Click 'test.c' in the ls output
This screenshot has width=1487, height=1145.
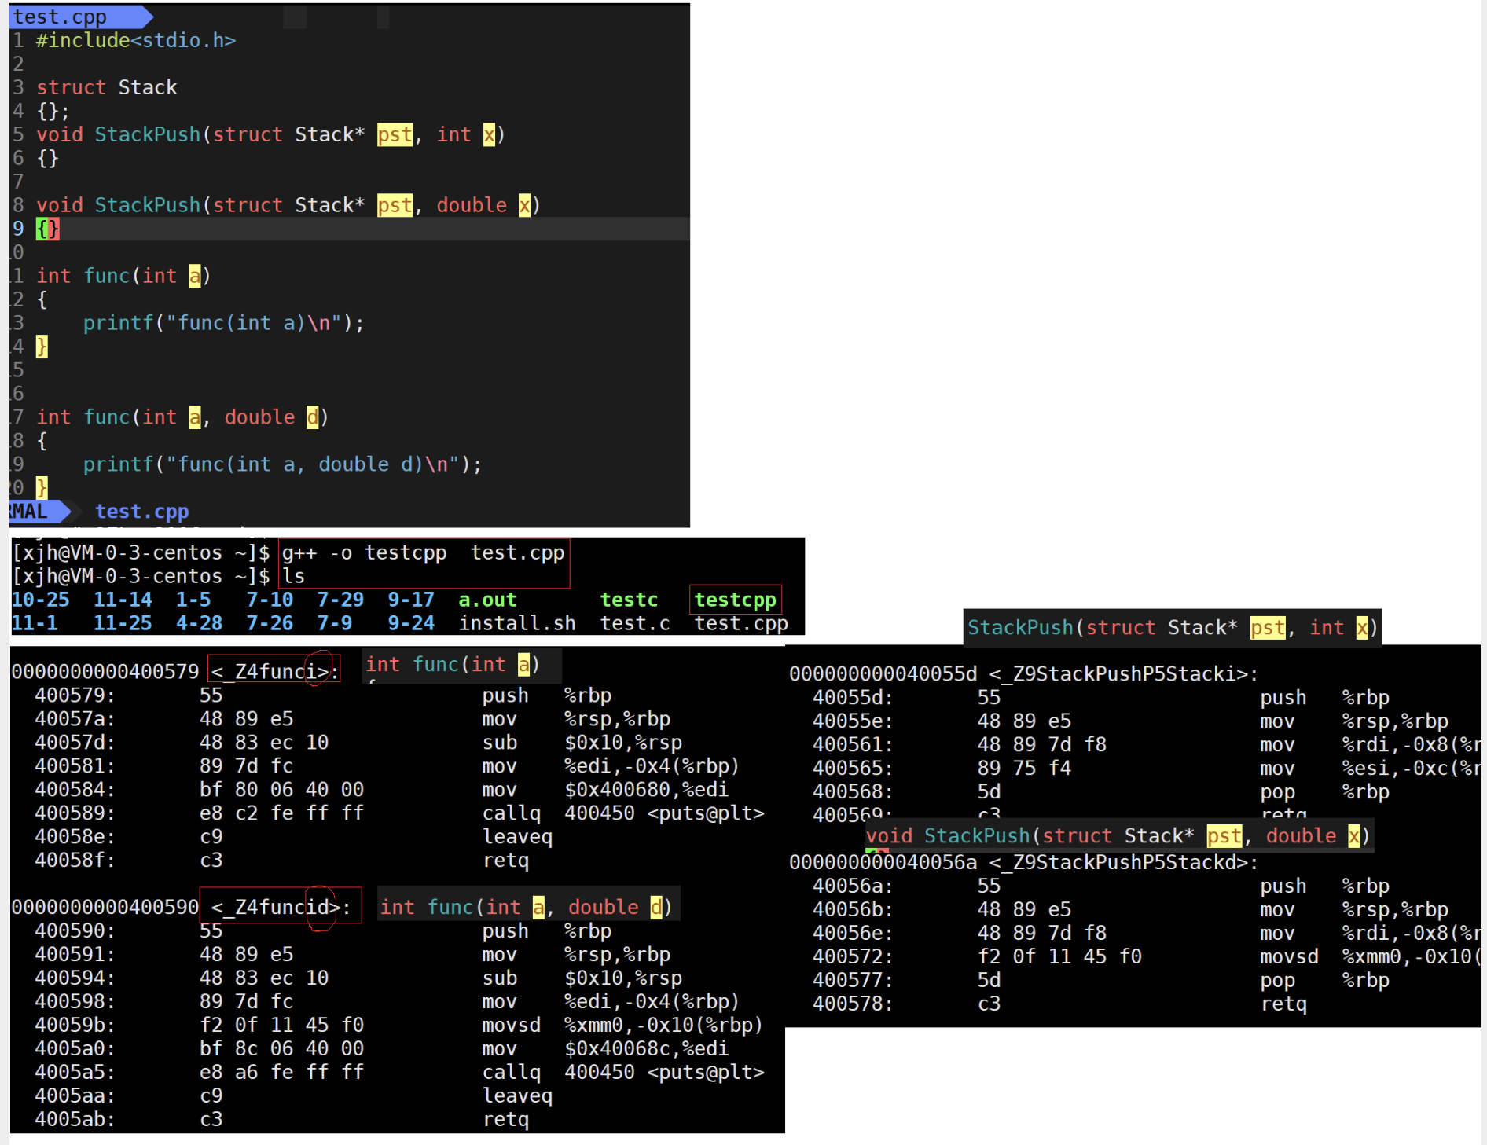pos(635,623)
